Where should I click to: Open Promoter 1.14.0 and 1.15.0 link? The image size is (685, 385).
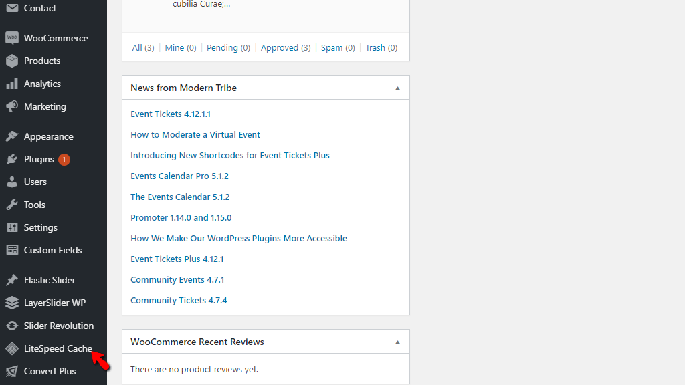181,217
